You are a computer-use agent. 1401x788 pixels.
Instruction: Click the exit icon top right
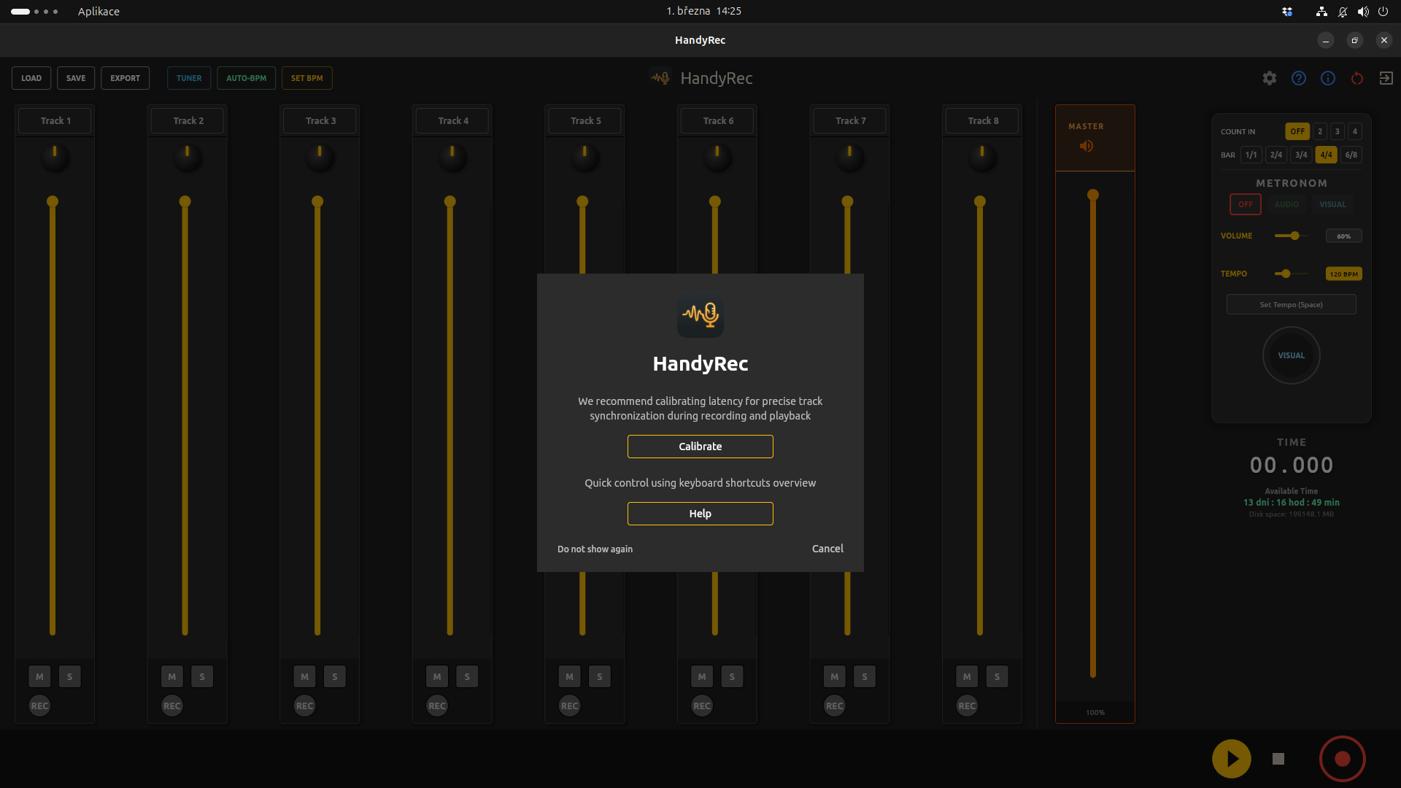(x=1386, y=78)
